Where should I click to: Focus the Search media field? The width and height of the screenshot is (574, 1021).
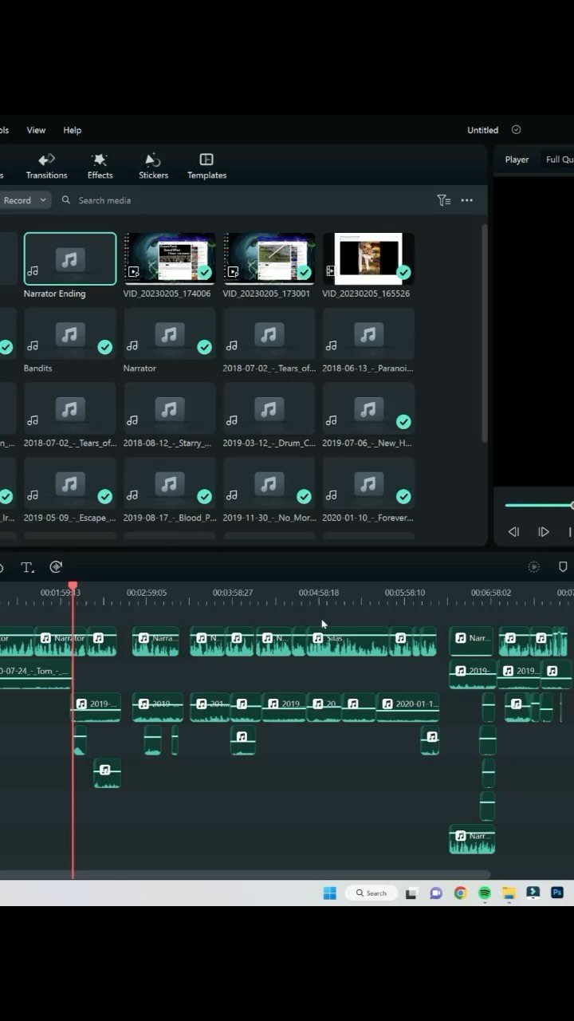coord(104,200)
